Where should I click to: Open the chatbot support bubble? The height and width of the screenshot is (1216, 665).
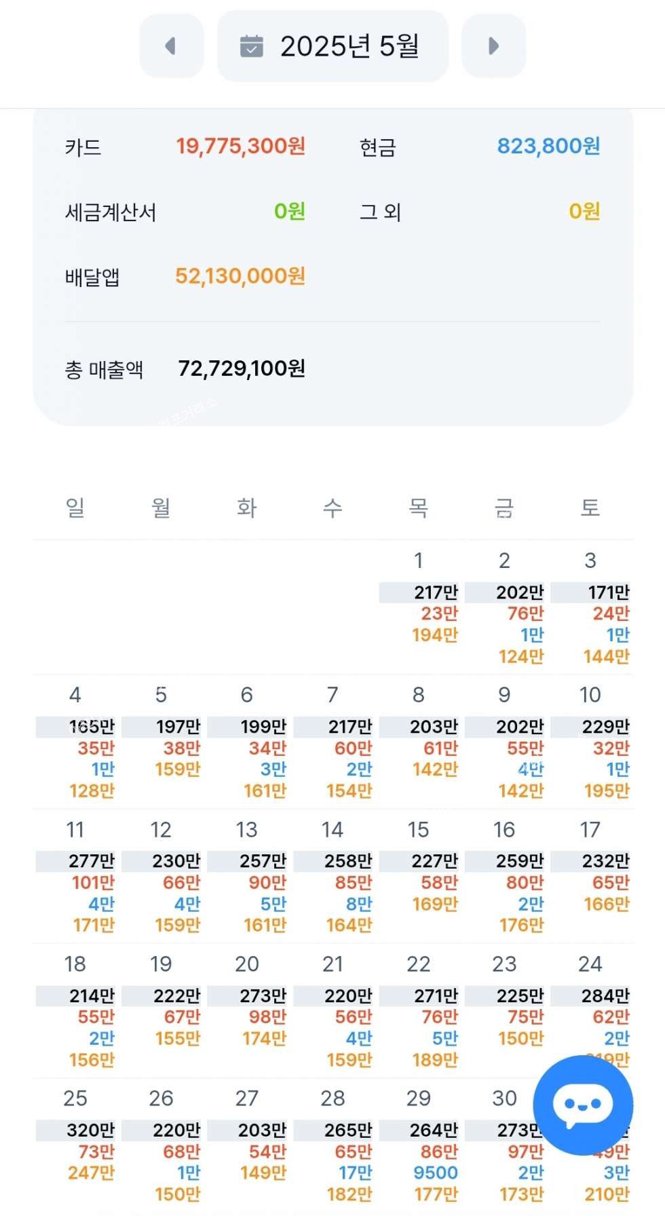click(x=583, y=1105)
